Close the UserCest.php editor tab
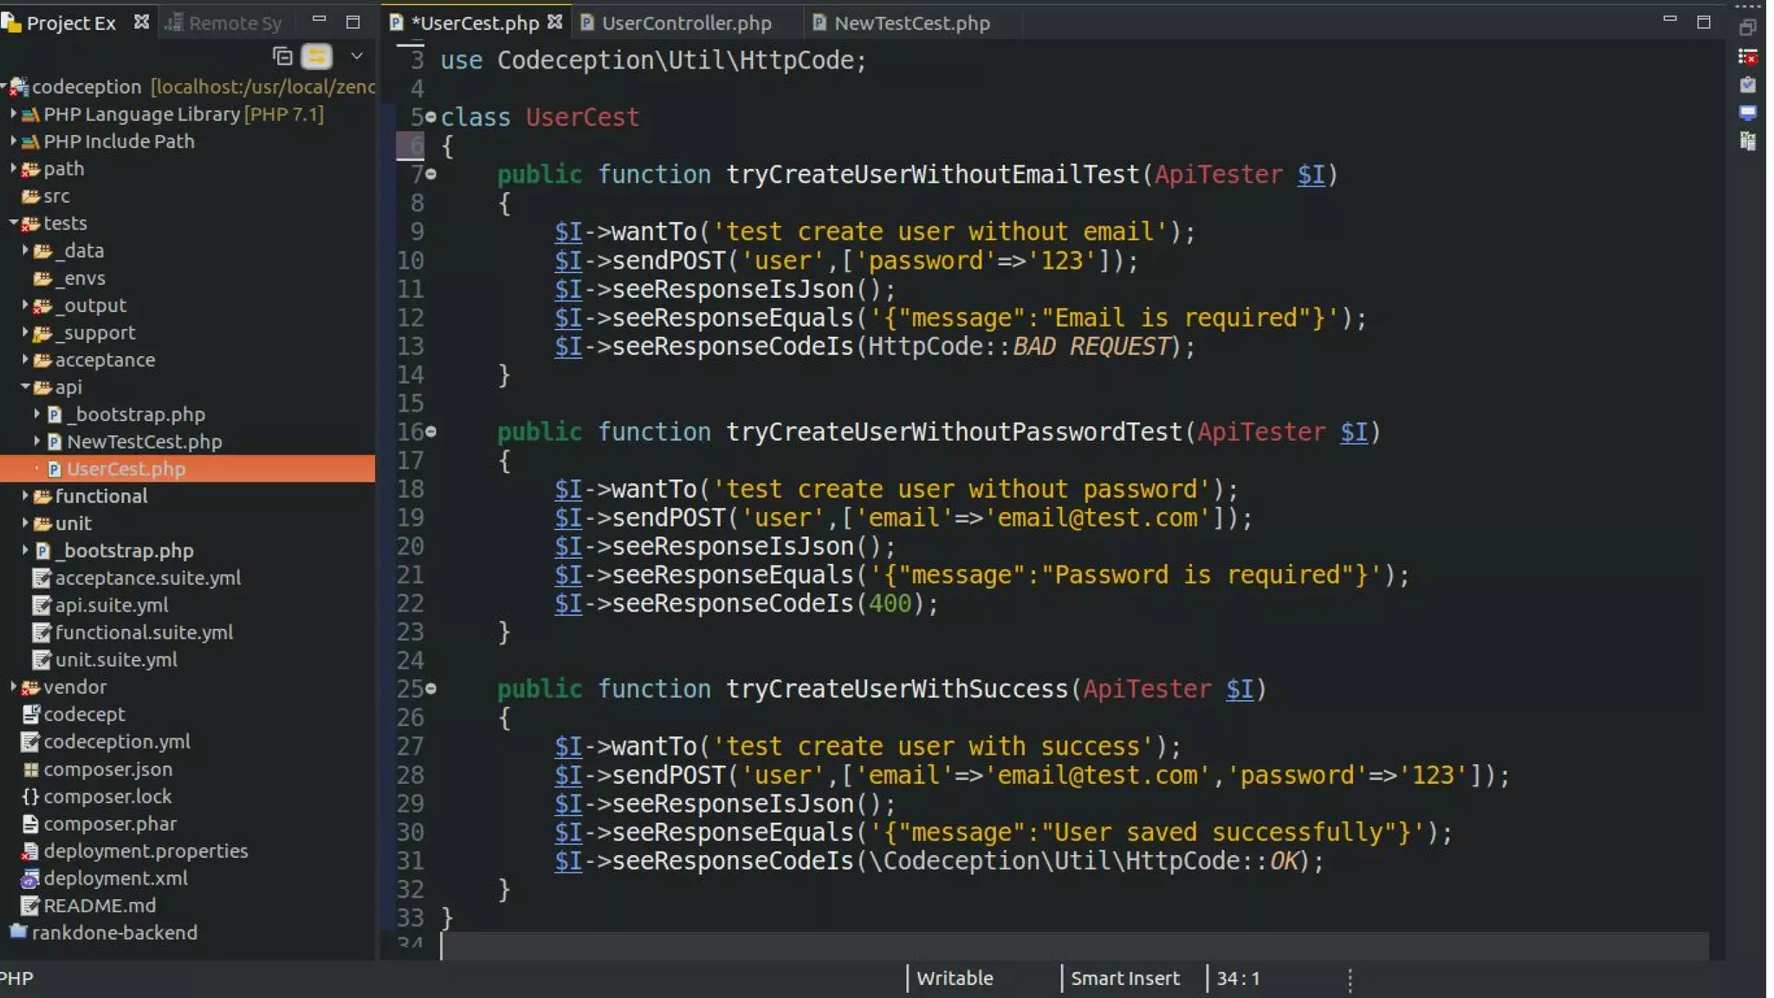This screenshot has width=1774, height=998. click(x=555, y=23)
